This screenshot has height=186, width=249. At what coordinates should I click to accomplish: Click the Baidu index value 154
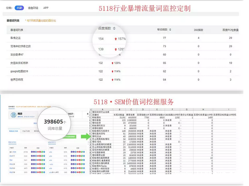click(101, 39)
